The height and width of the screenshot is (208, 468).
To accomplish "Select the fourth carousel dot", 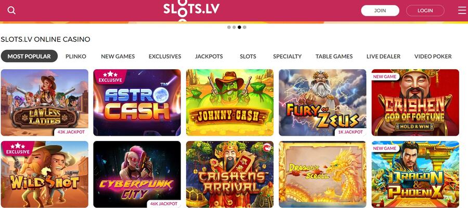I will tap(244, 27).
